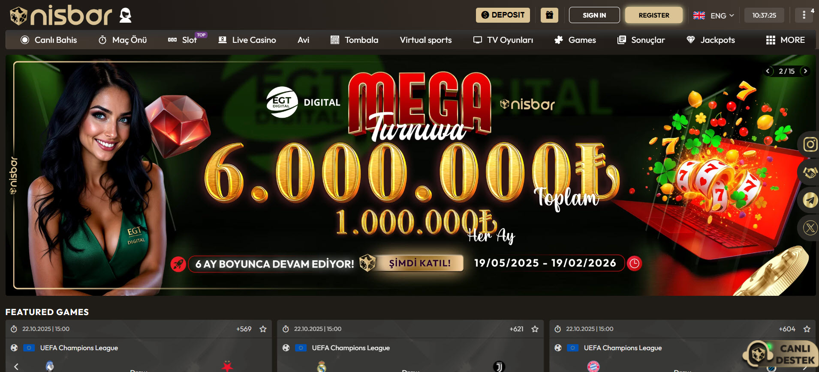Click the handshake partnership icon
Viewport: 819px width, 372px height.
tap(810, 173)
